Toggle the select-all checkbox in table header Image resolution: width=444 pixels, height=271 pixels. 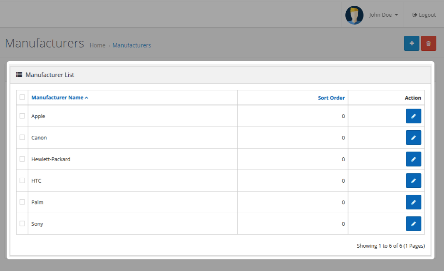tap(22, 97)
